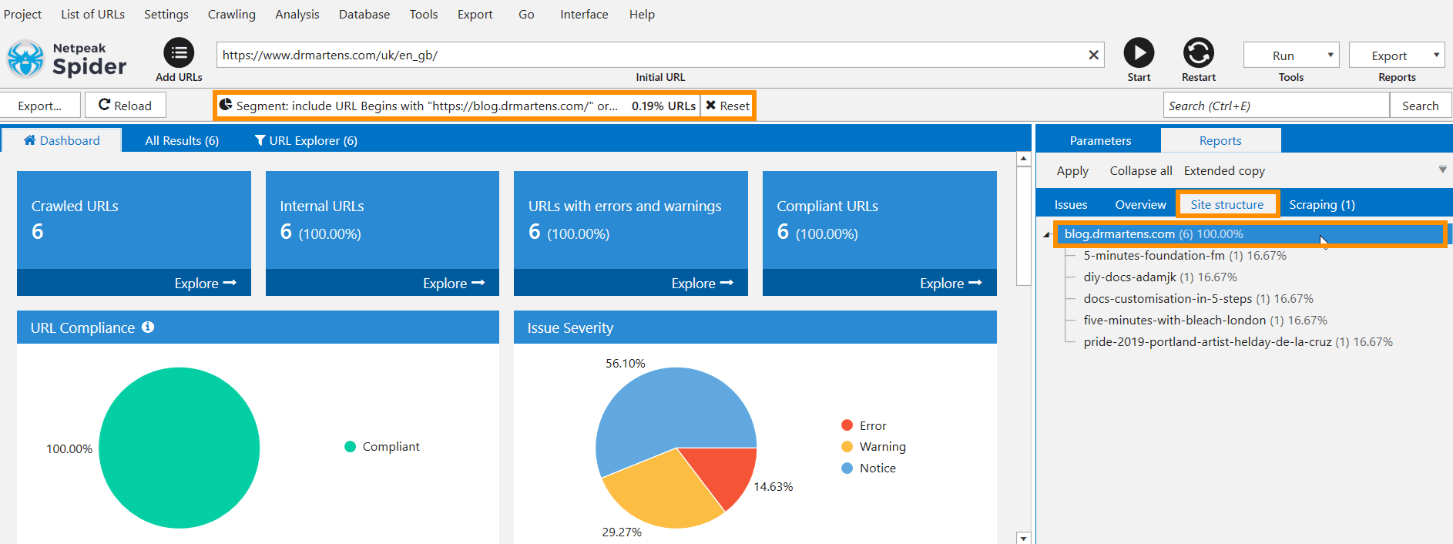This screenshot has width=1453, height=544.
Task: Collapse the blog.drmartens.com tree node
Action: (1046, 234)
